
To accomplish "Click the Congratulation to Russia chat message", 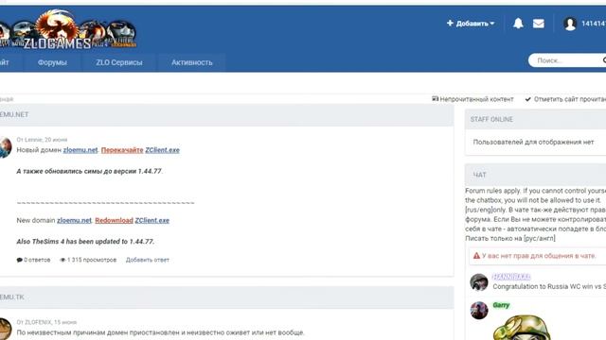I will point(549,286).
